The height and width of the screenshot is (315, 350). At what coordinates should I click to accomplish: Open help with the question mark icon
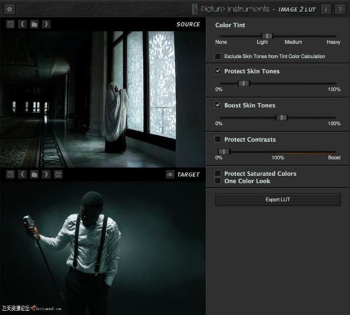click(339, 9)
